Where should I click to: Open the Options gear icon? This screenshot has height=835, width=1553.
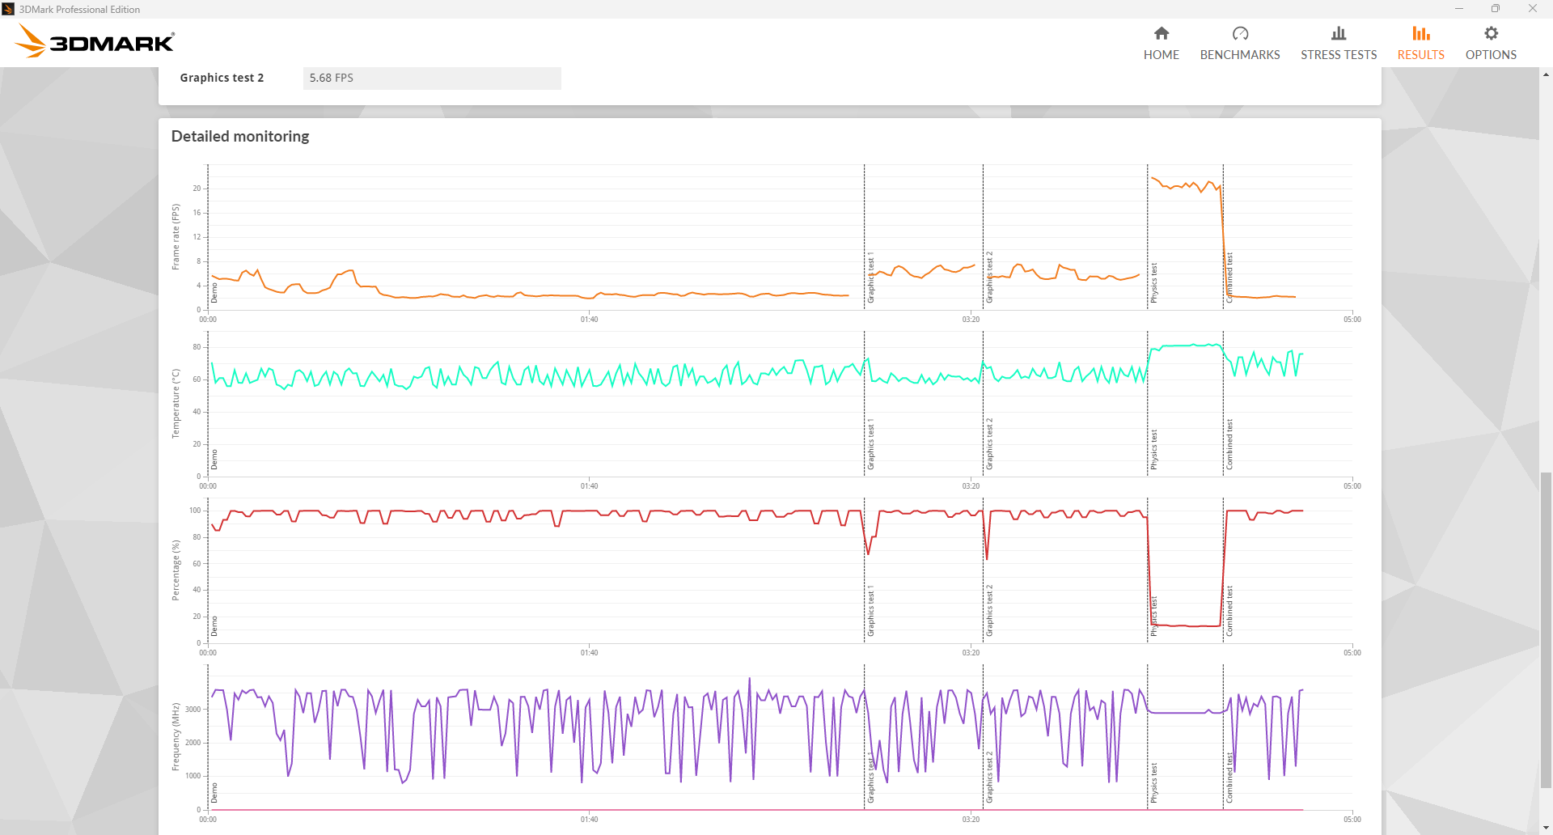(1491, 33)
